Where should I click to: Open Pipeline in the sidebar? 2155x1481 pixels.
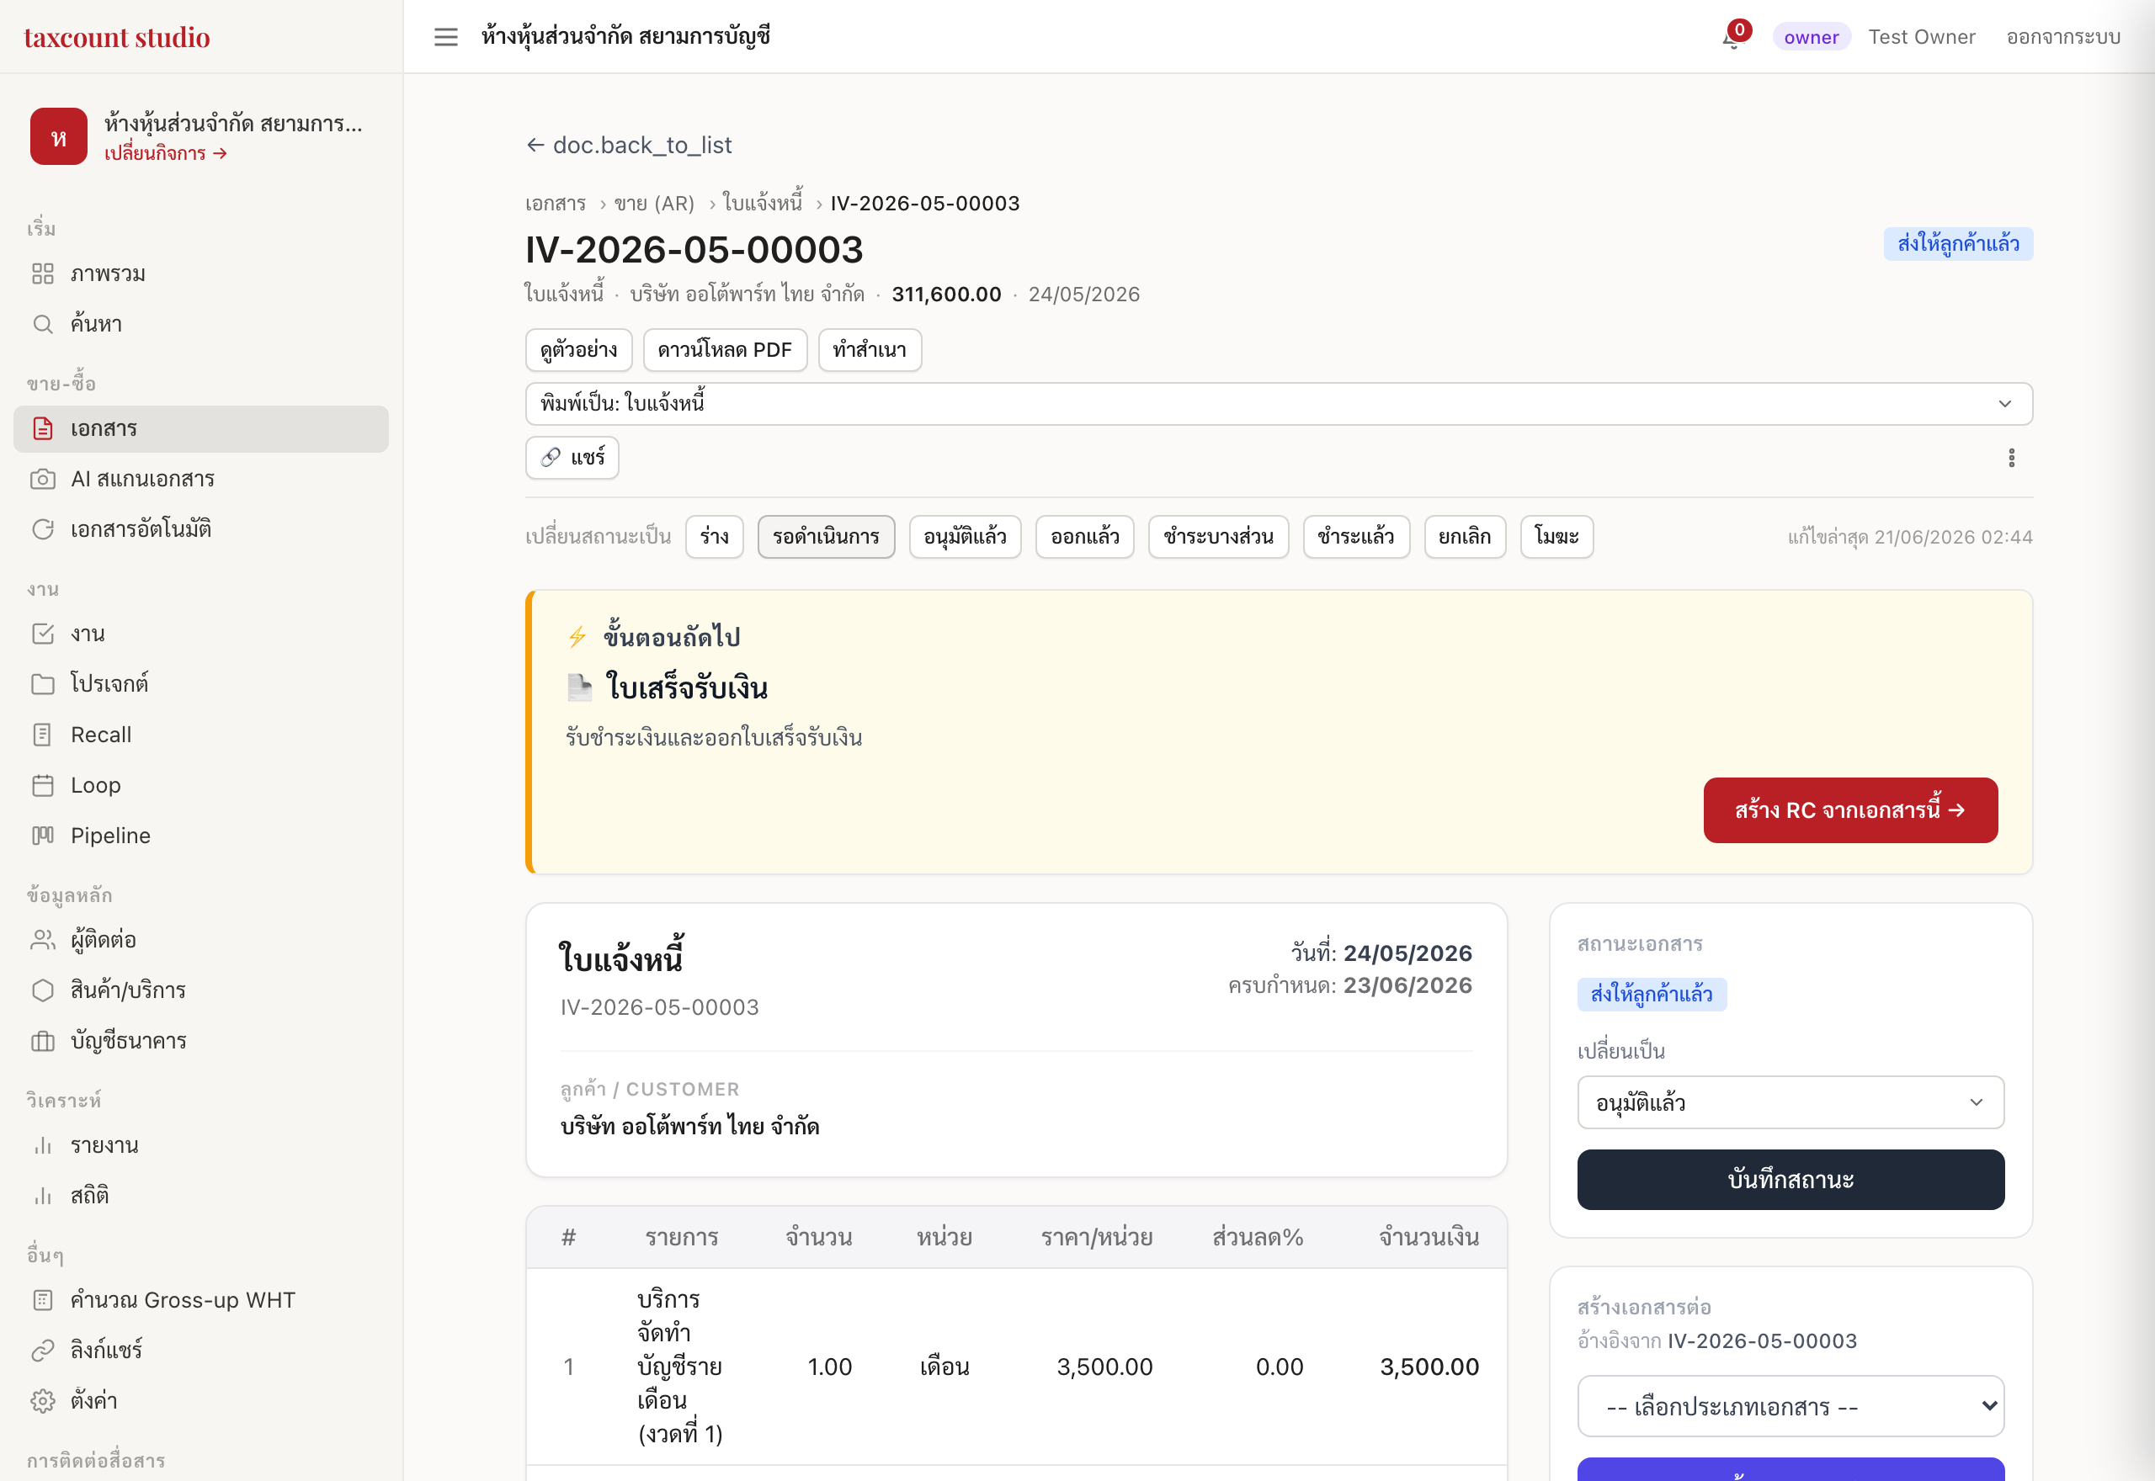200,835
